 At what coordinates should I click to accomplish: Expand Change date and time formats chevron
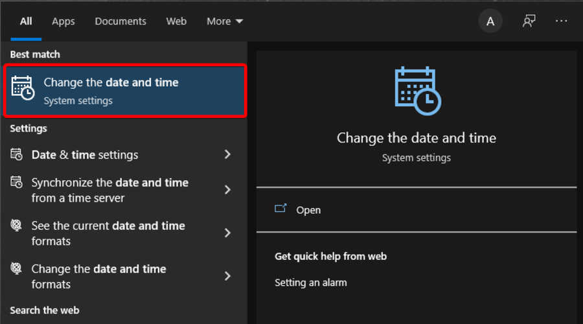tap(227, 276)
